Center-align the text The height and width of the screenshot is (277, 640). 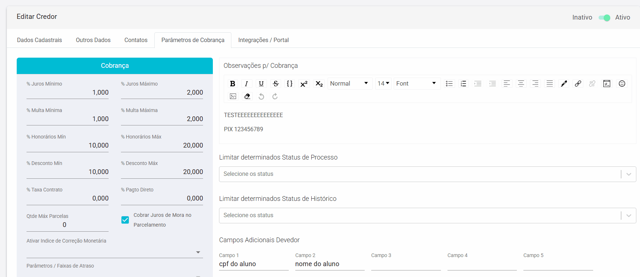click(x=521, y=84)
